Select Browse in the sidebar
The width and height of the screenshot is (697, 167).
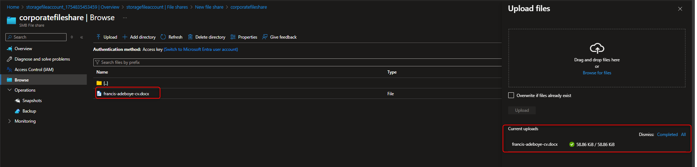pyautogui.click(x=43, y=80)
